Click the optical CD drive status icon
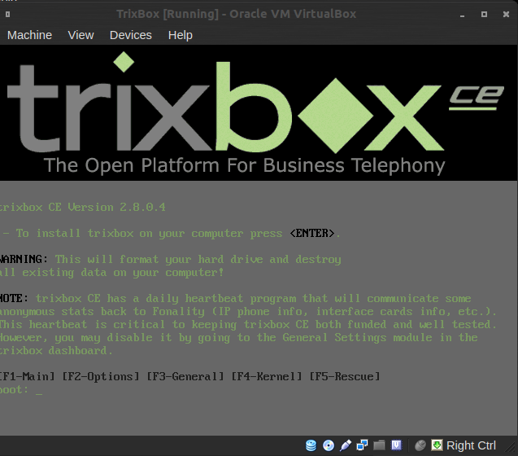This screenshot has width=518, height=456. [329, 445]
